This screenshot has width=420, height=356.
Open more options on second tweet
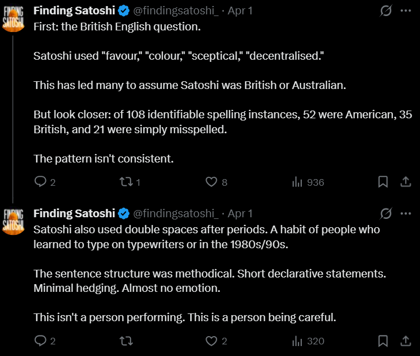pyautogui.click(x=406, y=213)
